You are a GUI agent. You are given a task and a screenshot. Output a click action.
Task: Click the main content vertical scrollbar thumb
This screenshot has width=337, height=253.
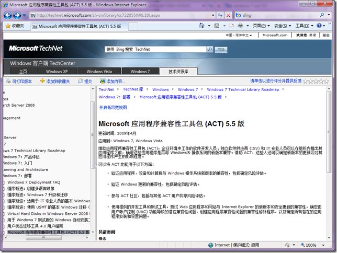coord(329,132)
